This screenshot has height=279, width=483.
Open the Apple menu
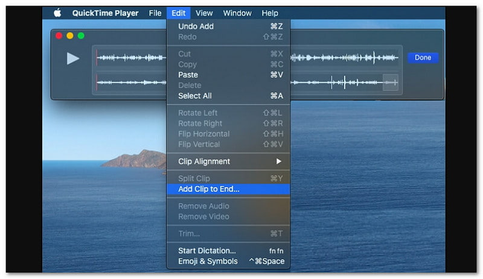click(57, 13)
